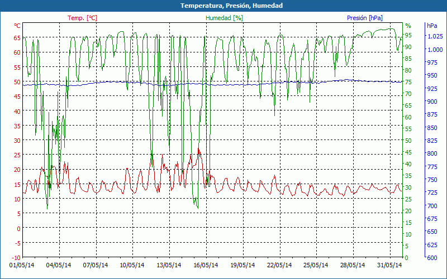
Task: Click the '19/05/14' date label
Action: [x=242, y=265]
